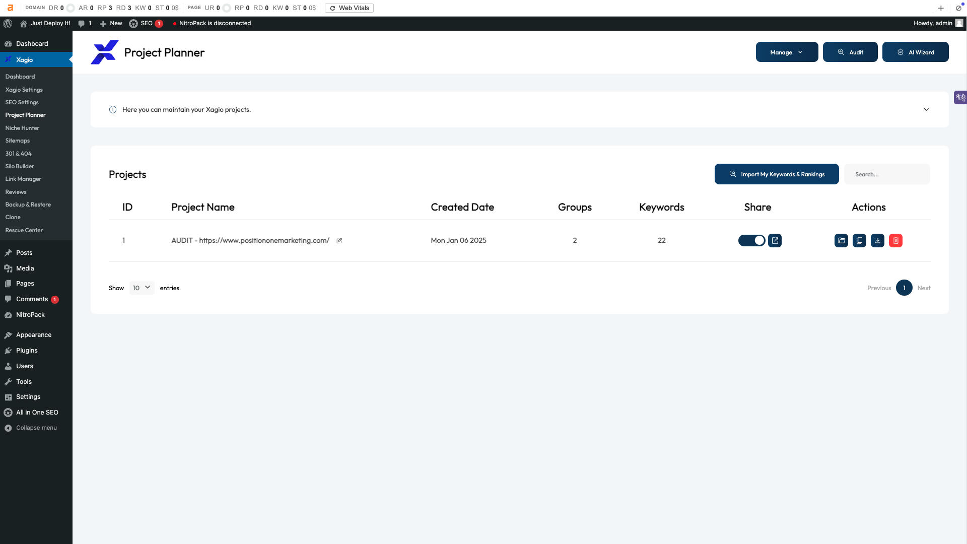Click the Audit button
The height and width of the screenshot is (544, 967).
850,52
